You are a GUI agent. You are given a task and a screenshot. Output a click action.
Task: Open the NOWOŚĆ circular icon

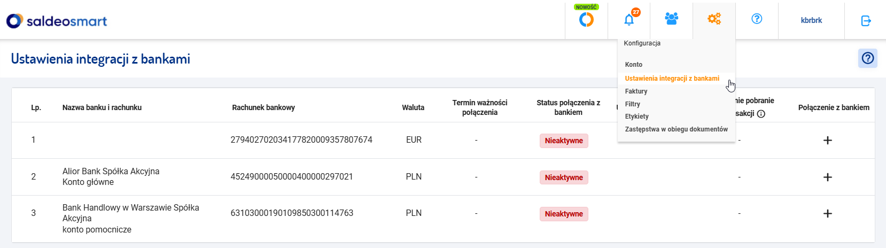click(x=586, y=20)
